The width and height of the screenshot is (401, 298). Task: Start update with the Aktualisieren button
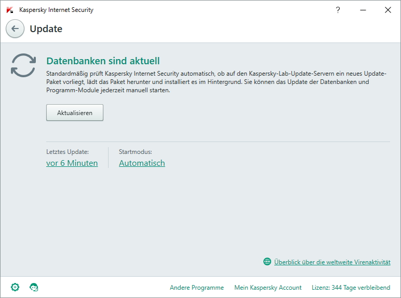point(75,112)
